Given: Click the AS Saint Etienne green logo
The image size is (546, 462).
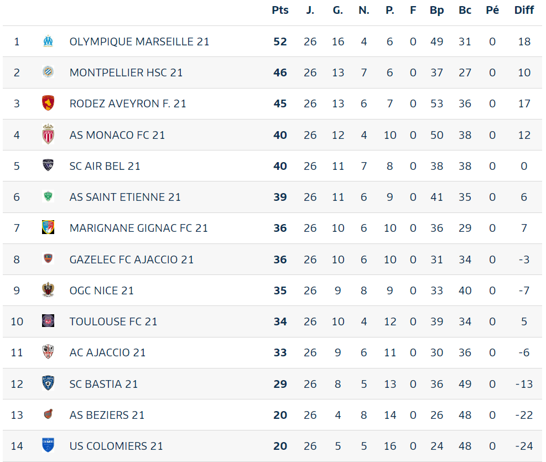Looking at the screenshot, I should pos(48,196).
